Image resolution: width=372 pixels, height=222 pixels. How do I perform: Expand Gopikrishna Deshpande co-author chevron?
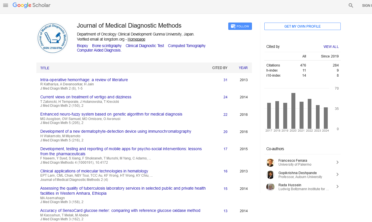click(337, 174)
